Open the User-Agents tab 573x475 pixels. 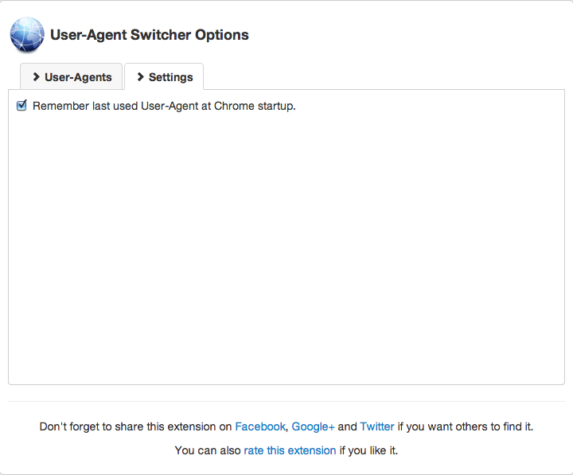tap(72, 77)
